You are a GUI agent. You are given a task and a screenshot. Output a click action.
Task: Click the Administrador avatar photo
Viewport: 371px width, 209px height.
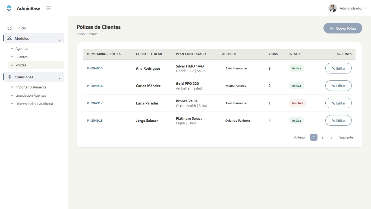[332, 8]
